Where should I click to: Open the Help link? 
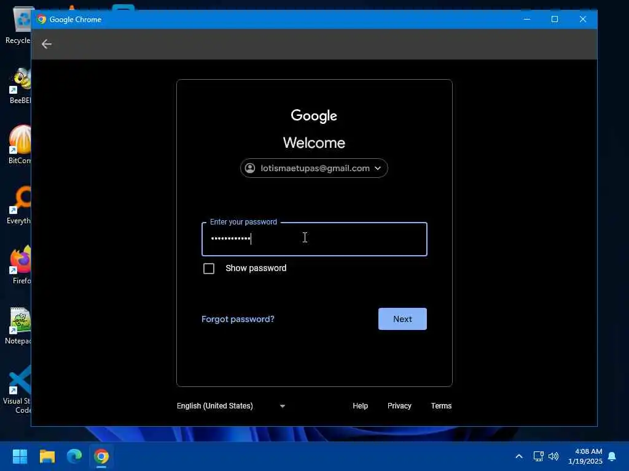tap(360, 406)
